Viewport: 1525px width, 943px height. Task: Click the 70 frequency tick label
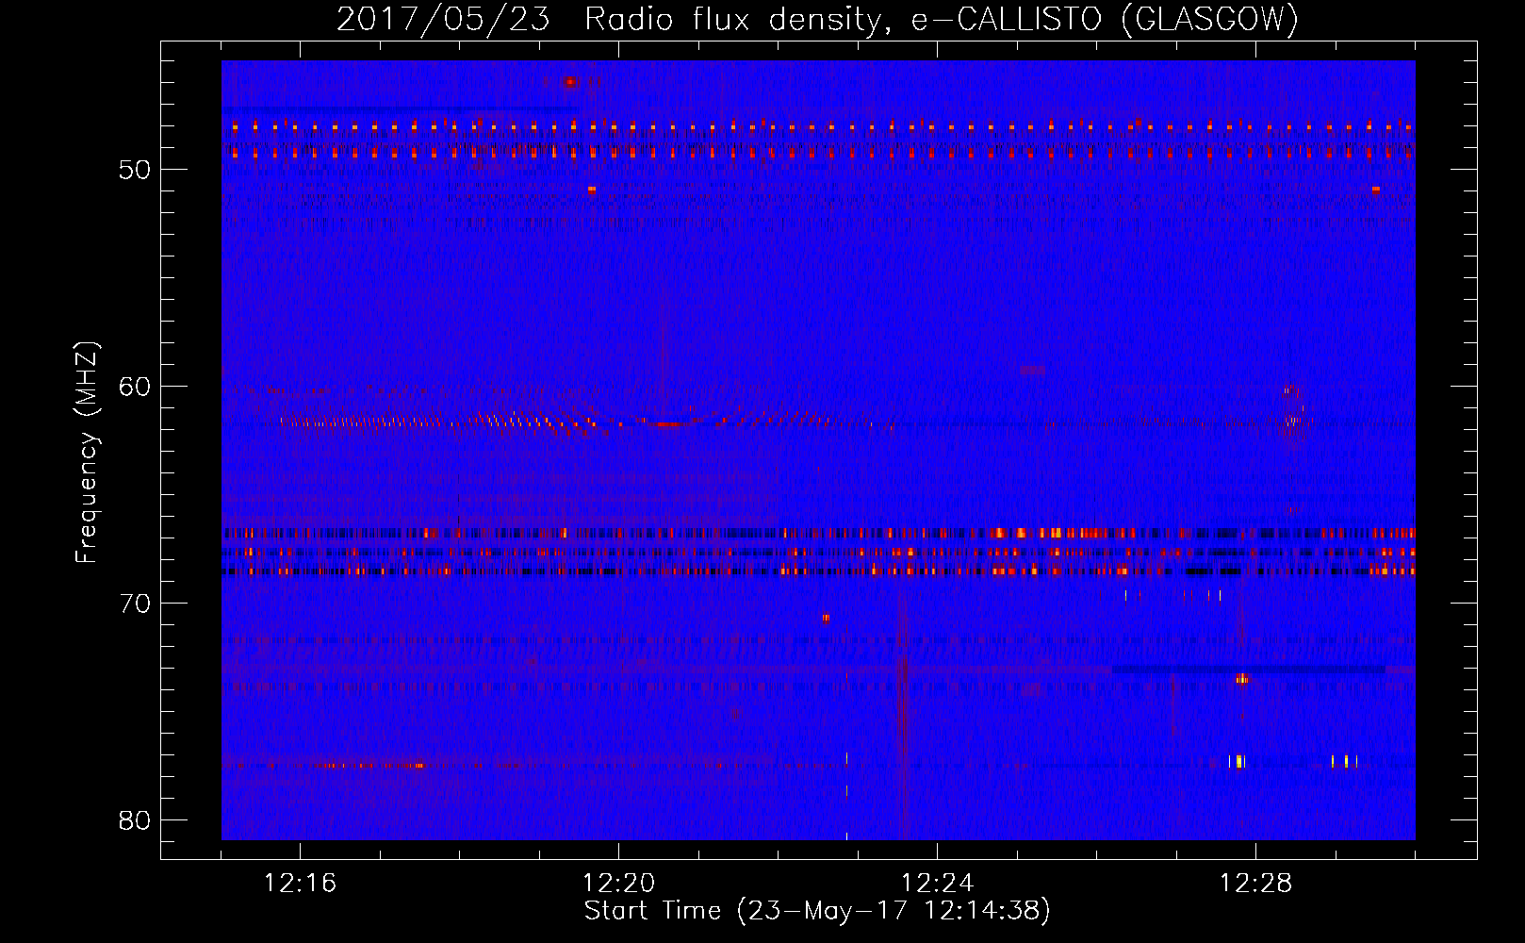135,604
